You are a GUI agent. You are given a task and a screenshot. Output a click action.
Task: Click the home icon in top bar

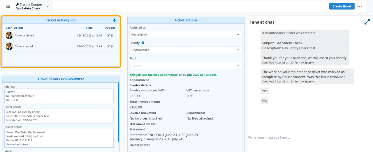[8, 6]
